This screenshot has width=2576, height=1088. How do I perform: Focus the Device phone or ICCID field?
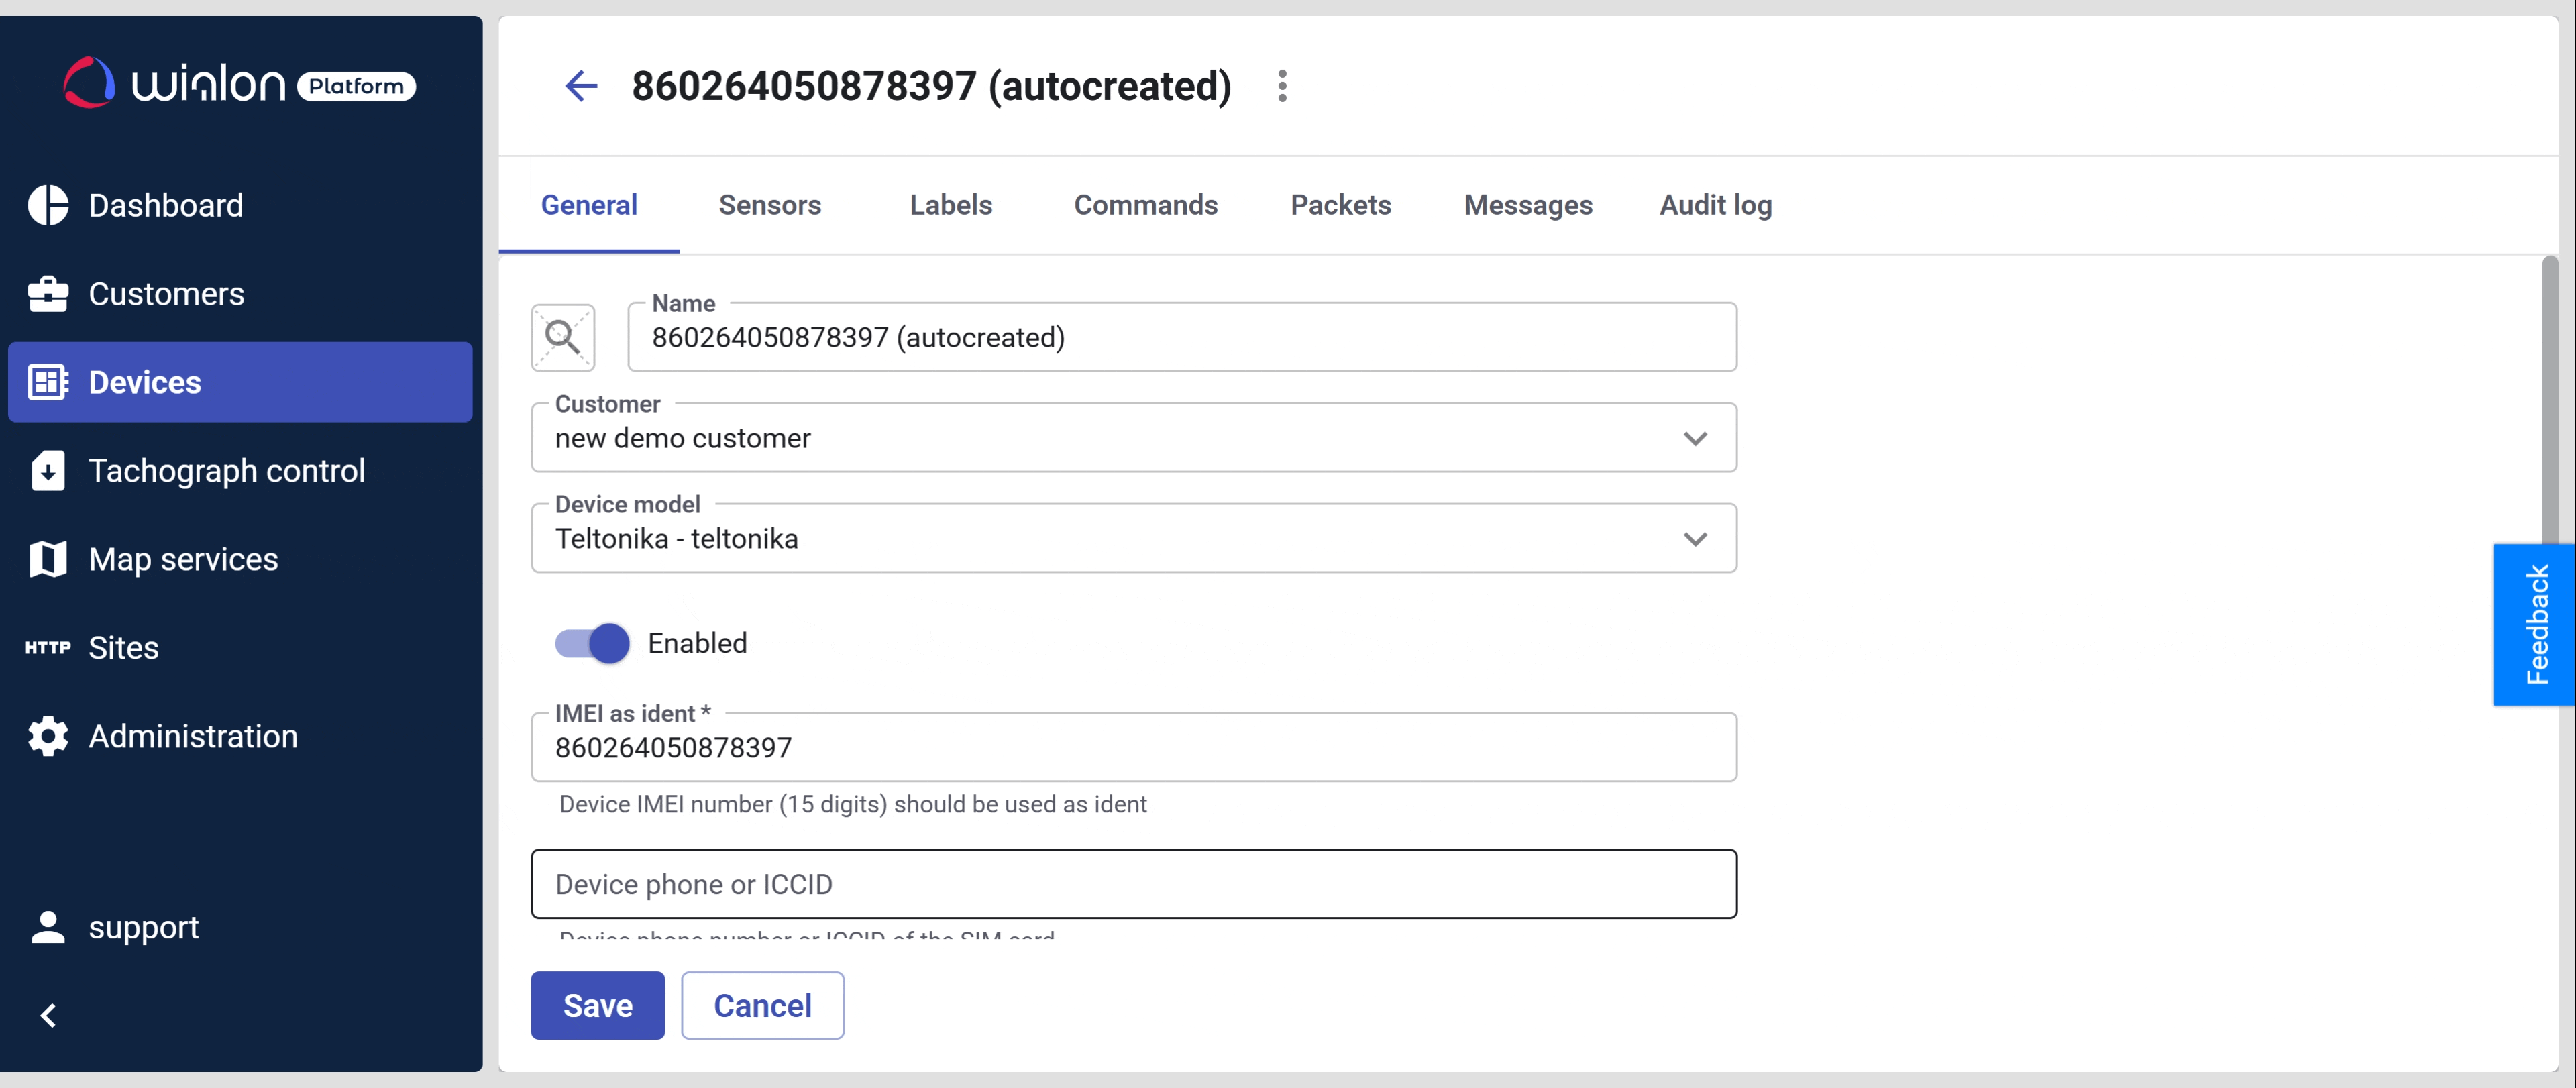click(1133, 884)
